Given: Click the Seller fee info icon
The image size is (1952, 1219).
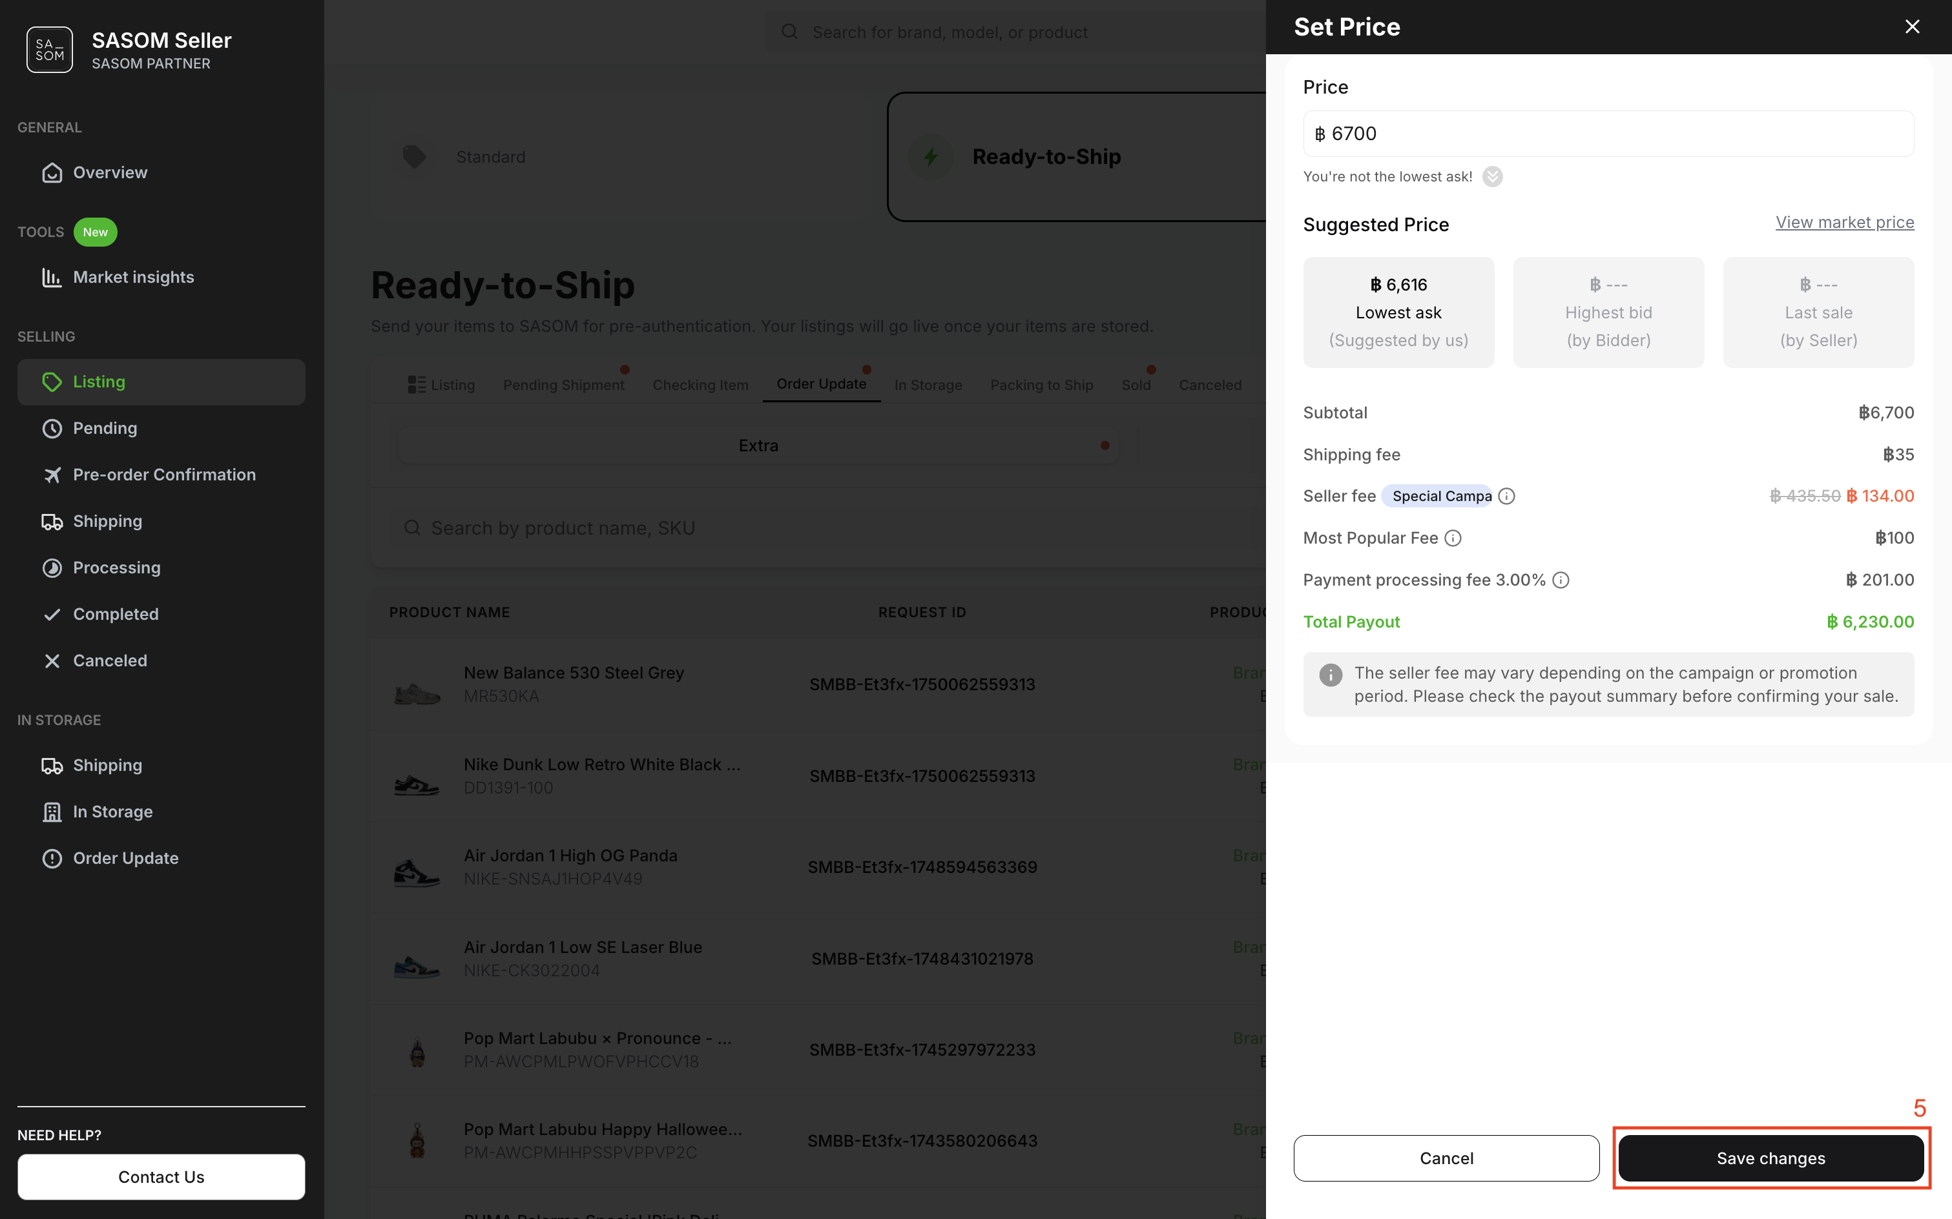Looking at the screenshot, I should point(1506,497).
